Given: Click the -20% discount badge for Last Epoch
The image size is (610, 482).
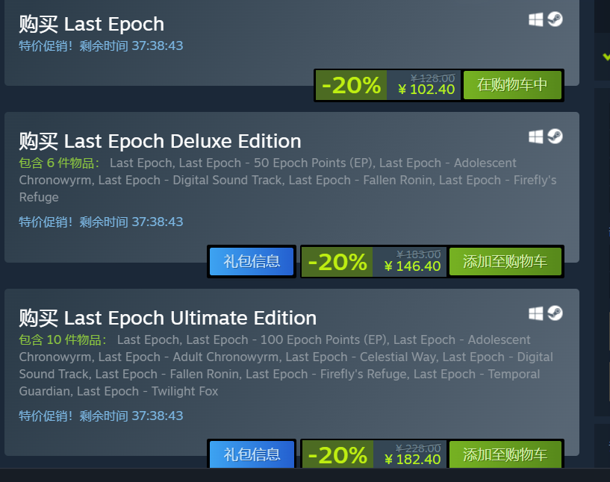Looking at the screenshot, I should point(352,85).
